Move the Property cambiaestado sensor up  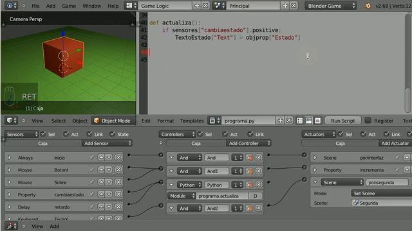point(101,194)
